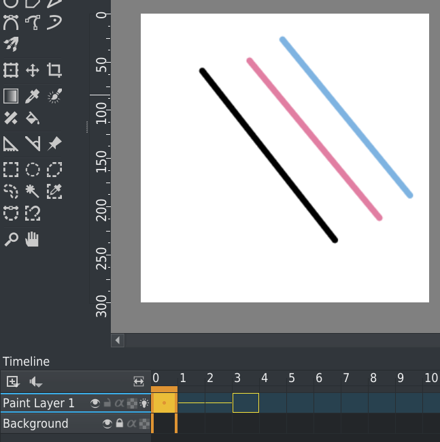Open the timeline audio options dropdown
The width and height of the screenshot is (440, 442).
tap(36, 382)
